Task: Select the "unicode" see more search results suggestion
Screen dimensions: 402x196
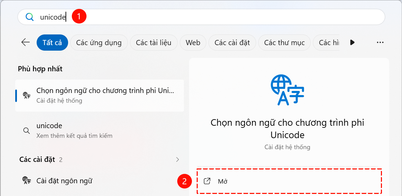Action: point(74,130)
